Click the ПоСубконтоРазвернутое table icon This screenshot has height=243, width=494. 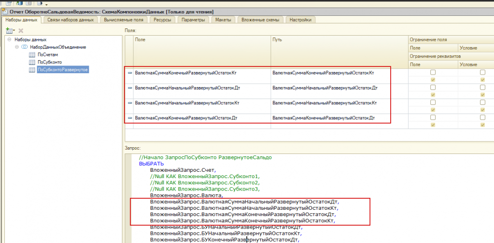click(x=32, y=70)
